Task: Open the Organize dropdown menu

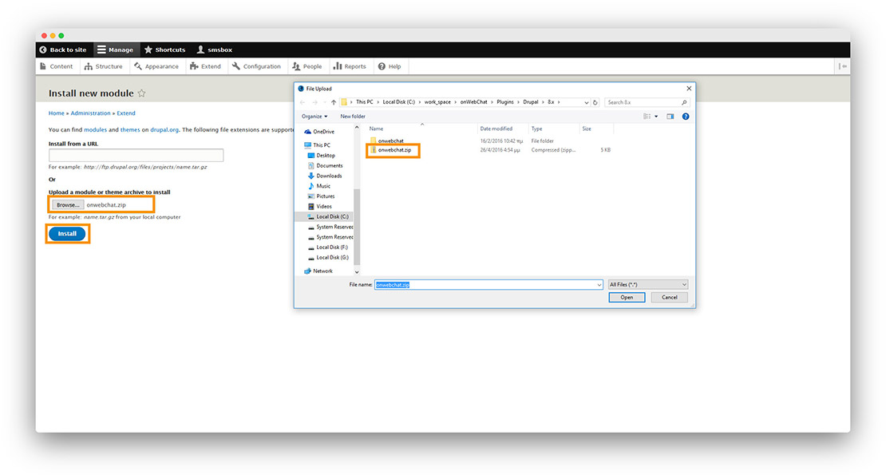Action: tap(314, 117)
